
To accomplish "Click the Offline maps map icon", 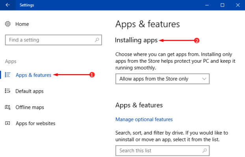I will click(x=7, y=107).
